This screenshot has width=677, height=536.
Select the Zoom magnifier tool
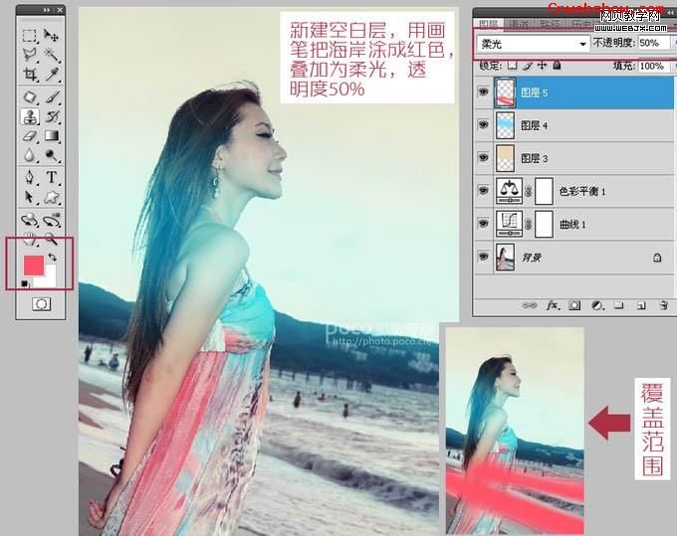[51, 239]
